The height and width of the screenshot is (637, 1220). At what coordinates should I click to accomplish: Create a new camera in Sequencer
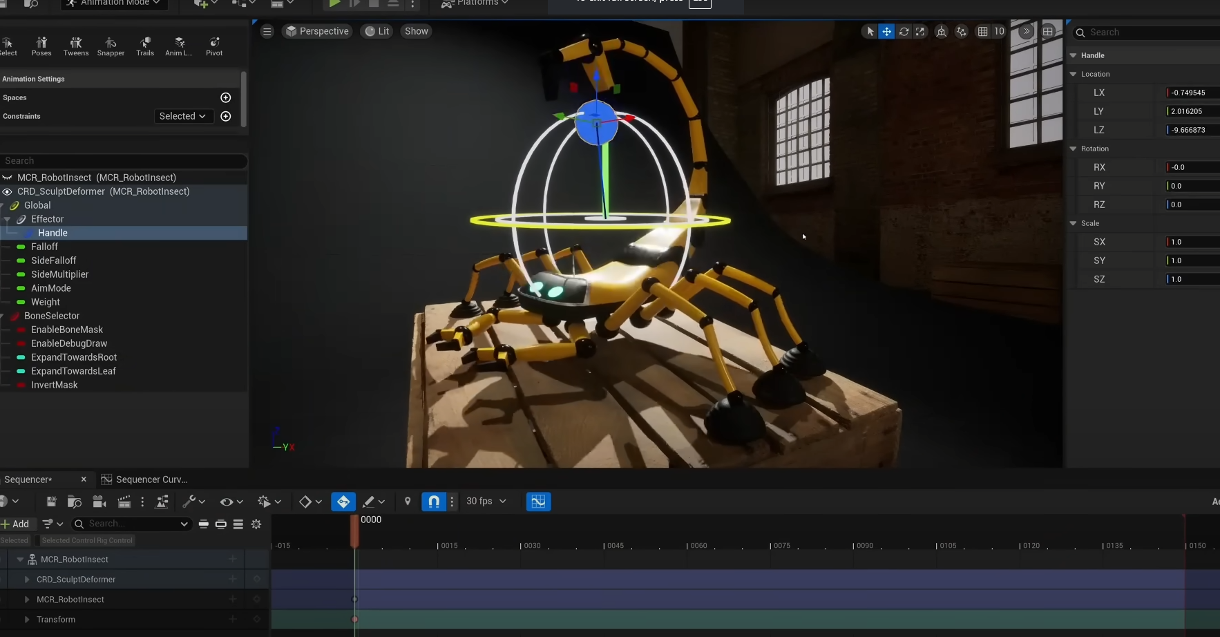click(x=99, y=502)
